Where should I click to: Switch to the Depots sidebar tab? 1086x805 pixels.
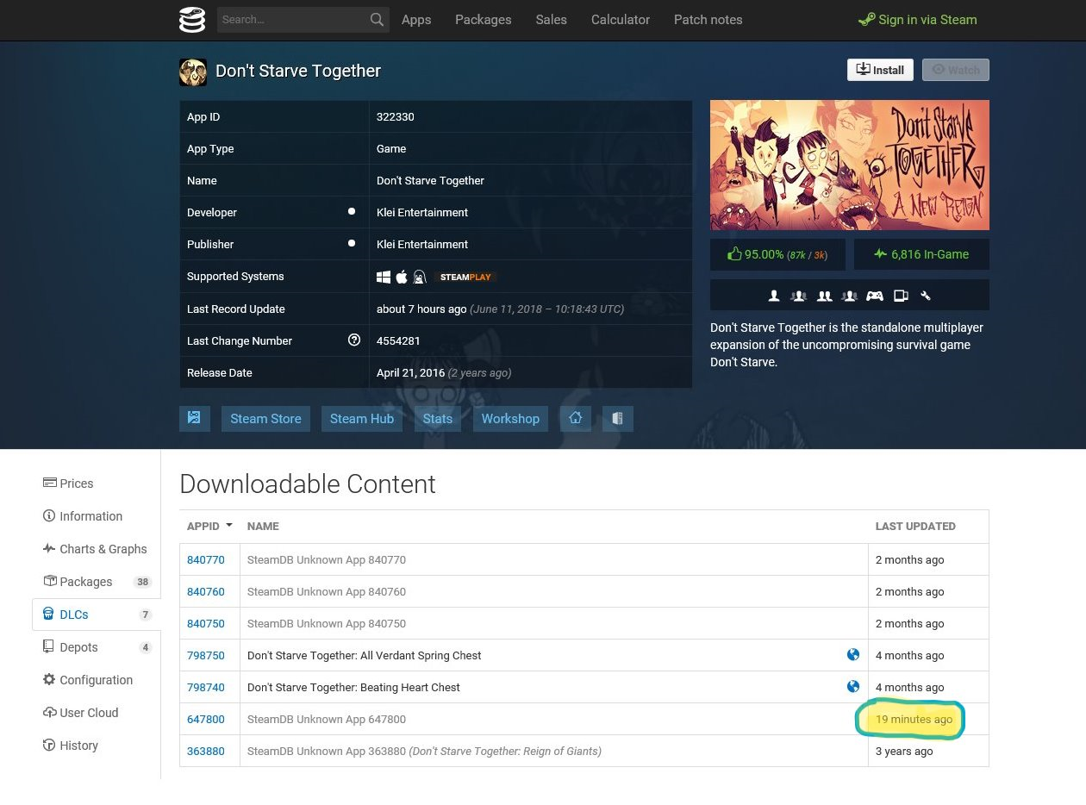coord(78,647)
